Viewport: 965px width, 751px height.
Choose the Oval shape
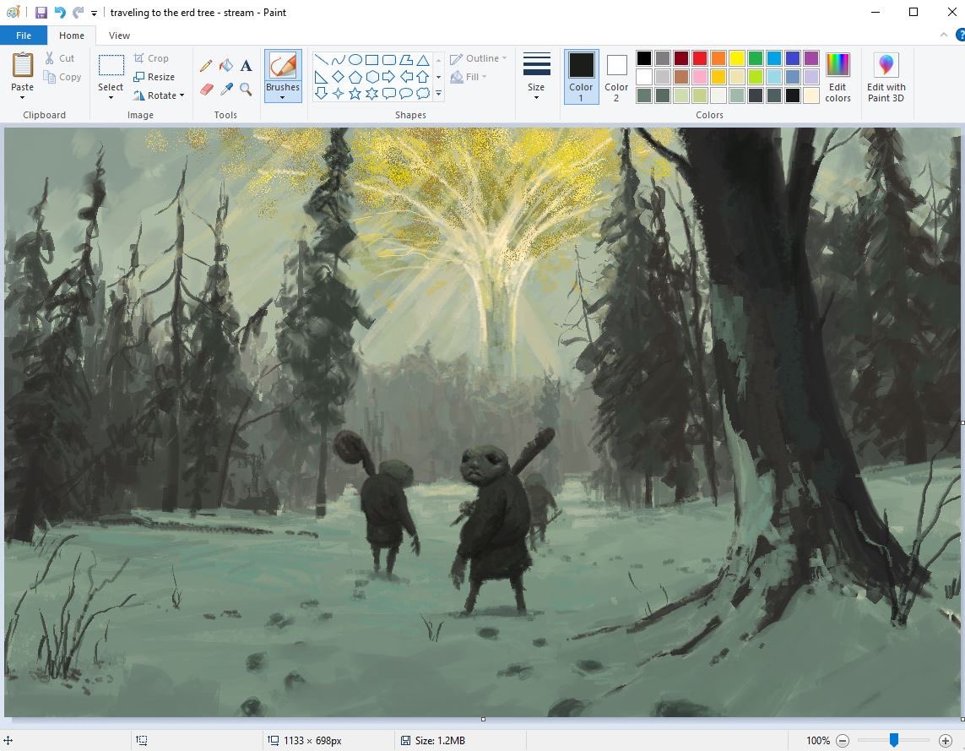[x=355, y=60]
